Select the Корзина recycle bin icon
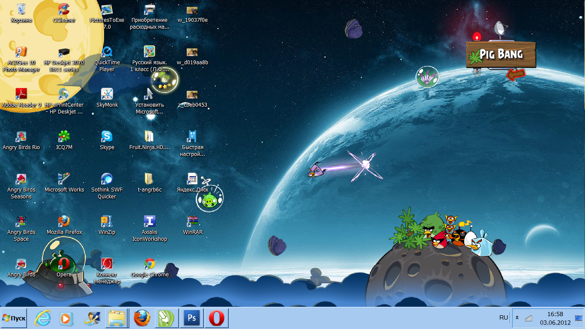Viewport: 585px width, 329px height. coord(21,10)
